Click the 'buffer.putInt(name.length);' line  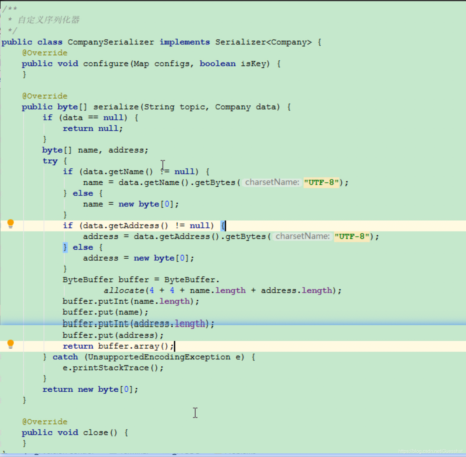tap(131, 301)
